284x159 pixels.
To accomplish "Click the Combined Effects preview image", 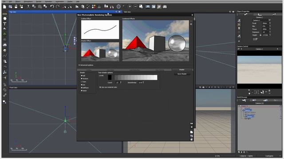I will [x=156, y=41].
